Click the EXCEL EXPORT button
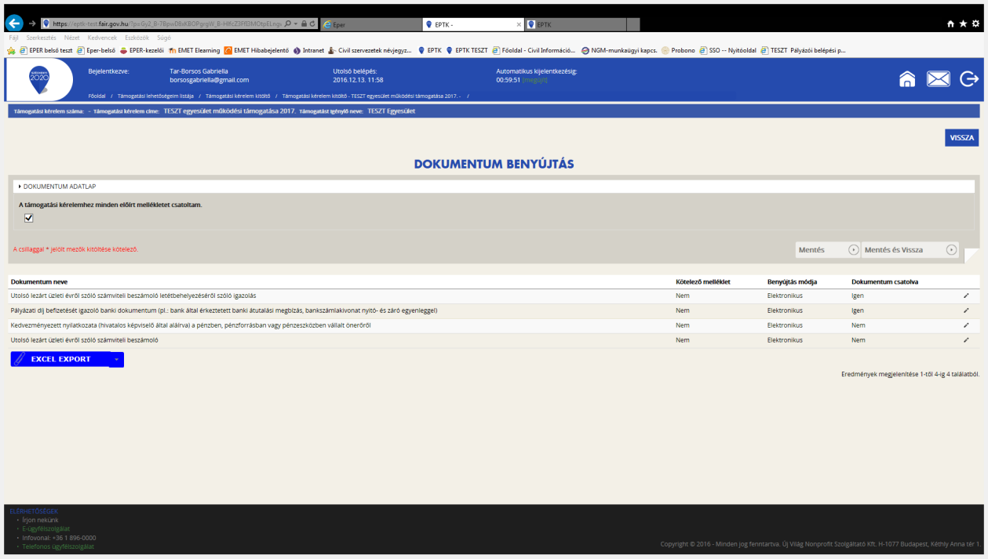The width and height of the screenshot is (988, 559). click(x=59, y=359)
